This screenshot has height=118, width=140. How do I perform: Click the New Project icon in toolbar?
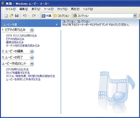(6, 16)
